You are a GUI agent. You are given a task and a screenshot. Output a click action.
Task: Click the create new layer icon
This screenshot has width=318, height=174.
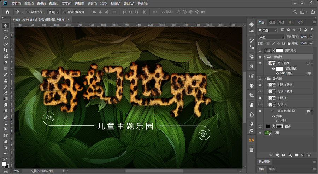point(302,155)
